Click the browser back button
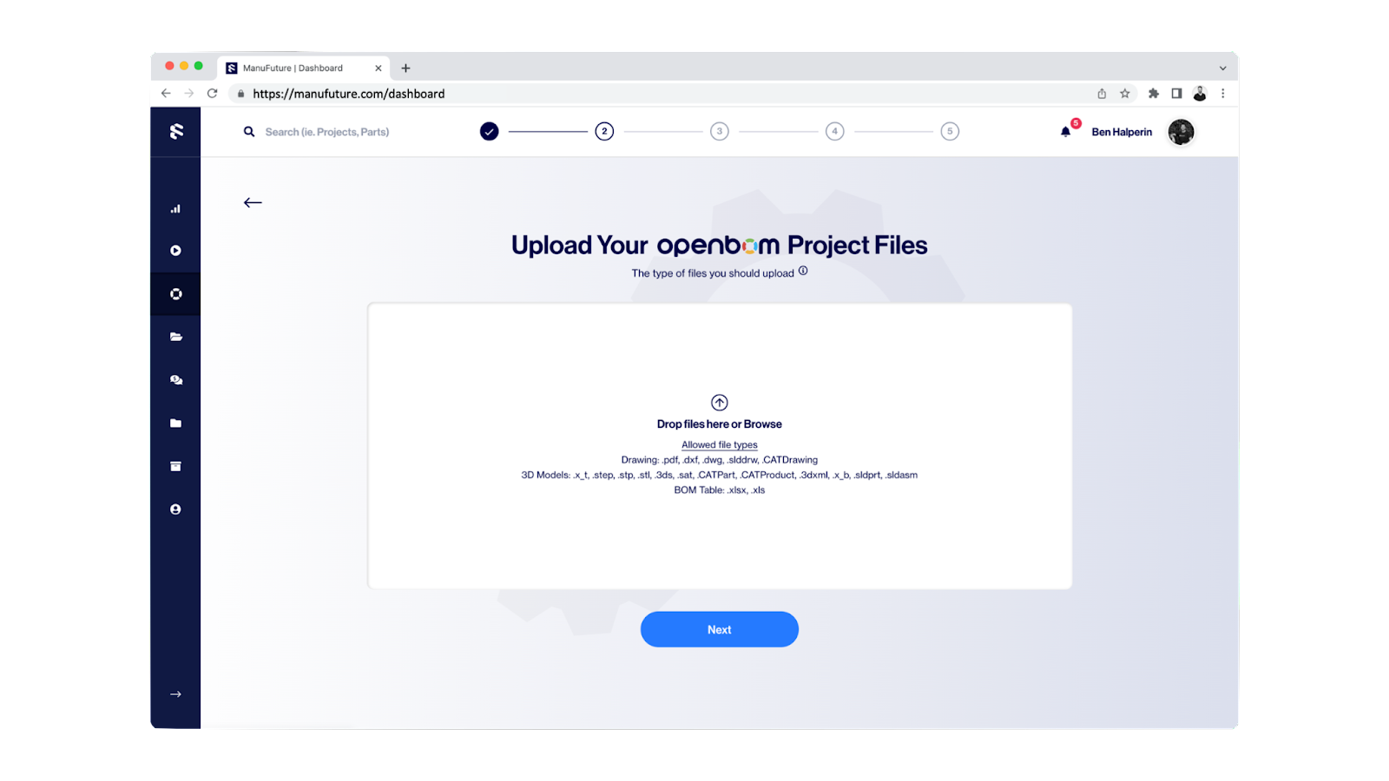The image size is (1389, 781). pos(166,94)
